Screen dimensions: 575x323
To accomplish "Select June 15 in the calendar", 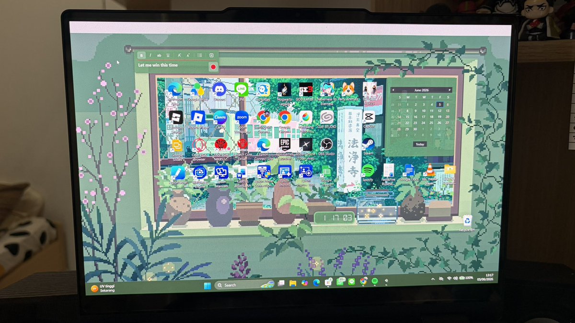I will click(x=408, y=116).
